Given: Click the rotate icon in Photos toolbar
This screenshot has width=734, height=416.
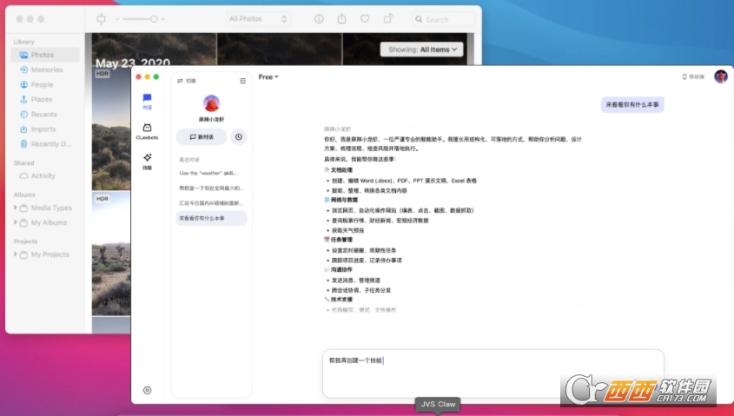Looking at the screenshot, I should (x=388, y=18).
